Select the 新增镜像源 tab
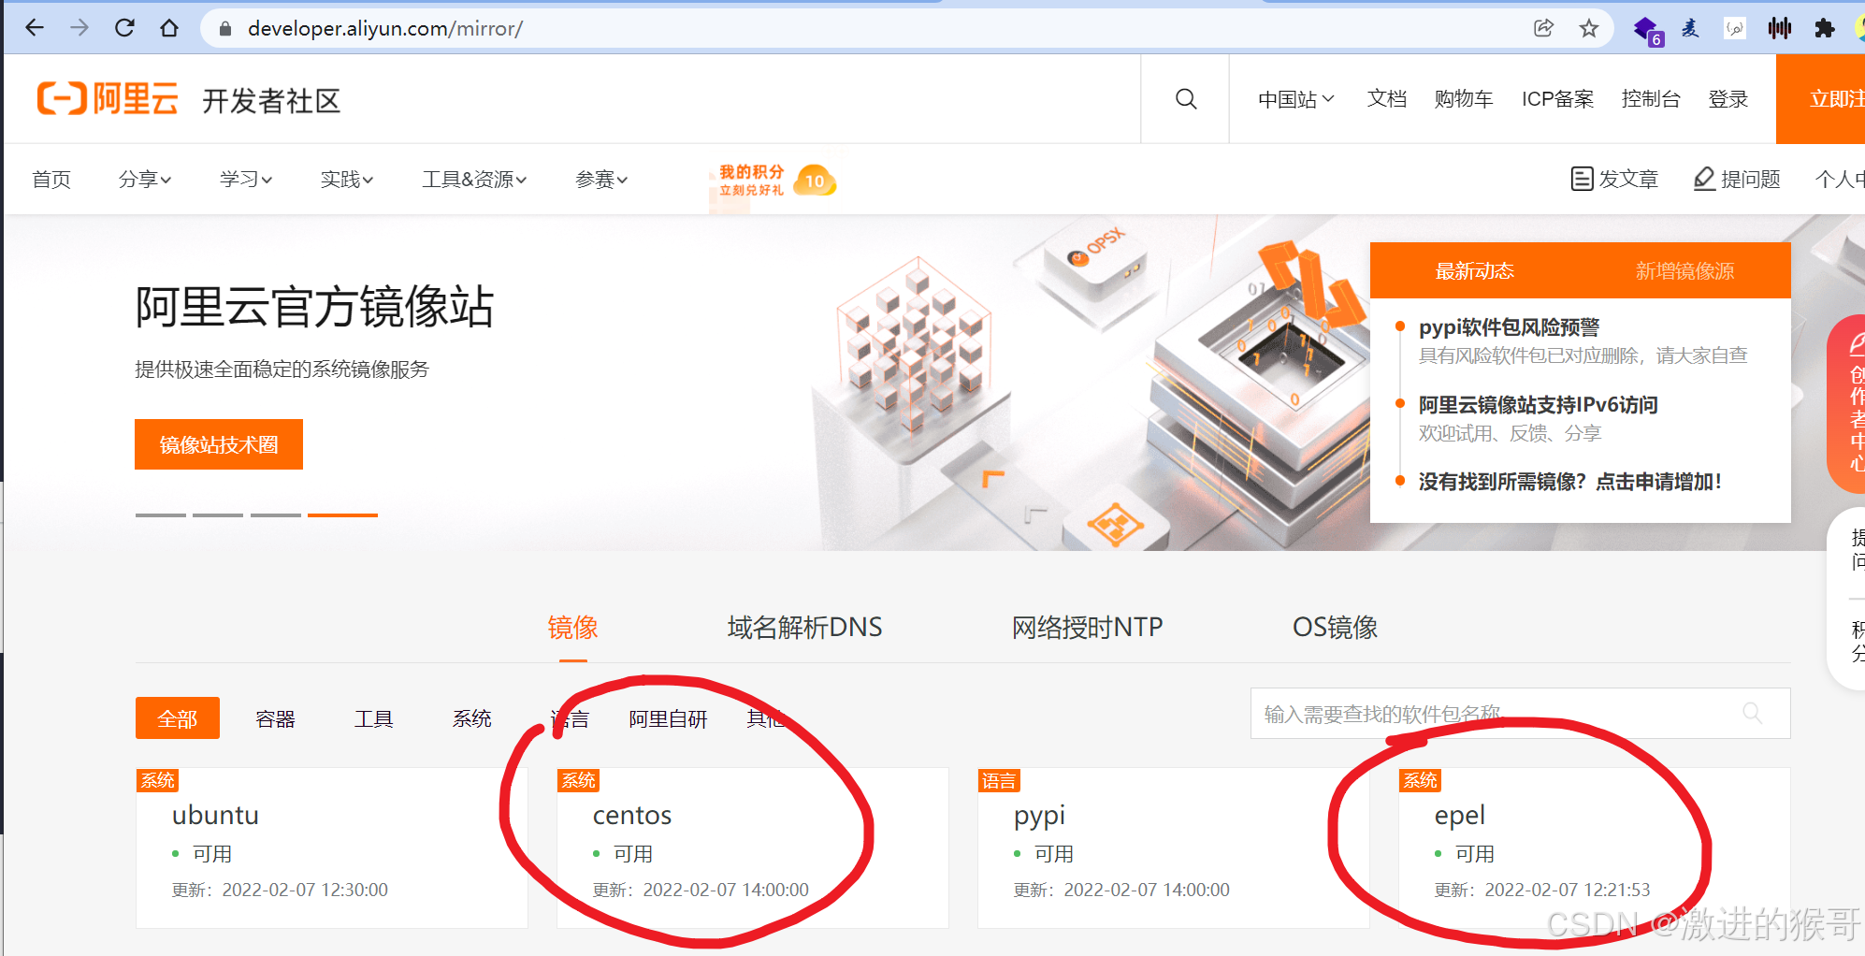 (1684, 270)
